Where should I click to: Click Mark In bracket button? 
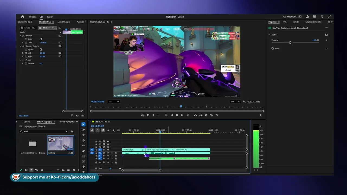click(x=153, y=115)
